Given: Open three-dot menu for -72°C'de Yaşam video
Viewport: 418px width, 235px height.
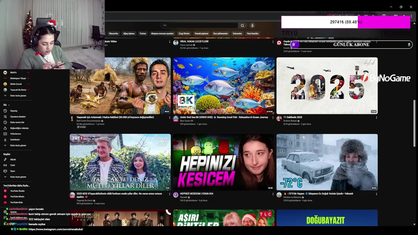Looking at the screenshot, I should (377, 194).
